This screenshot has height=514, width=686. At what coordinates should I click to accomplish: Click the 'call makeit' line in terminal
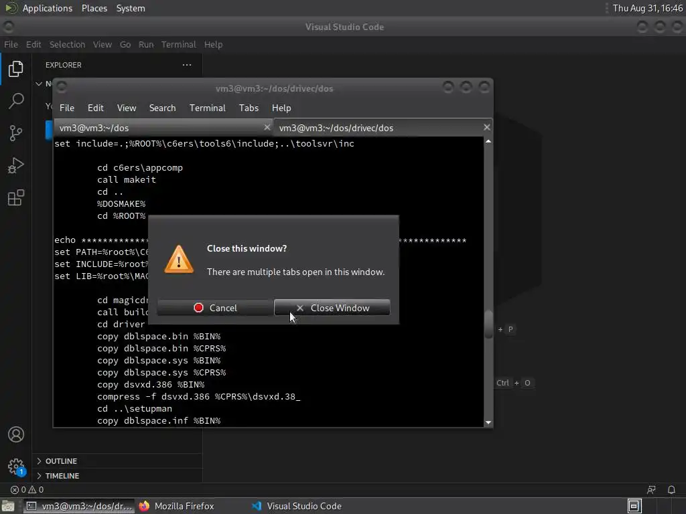[127, 179]
